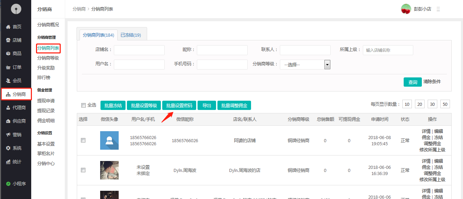Open the 系统 settings gear icon

click(8, 148)
